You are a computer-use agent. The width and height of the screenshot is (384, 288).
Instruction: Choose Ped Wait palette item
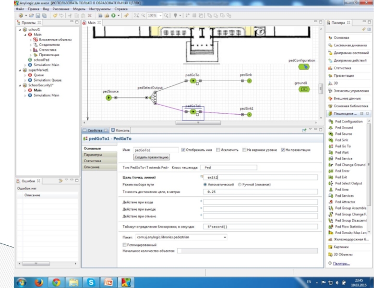click(x=343, y=152)
